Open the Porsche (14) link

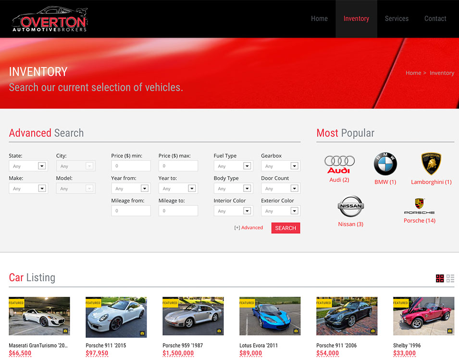point(420,220)
